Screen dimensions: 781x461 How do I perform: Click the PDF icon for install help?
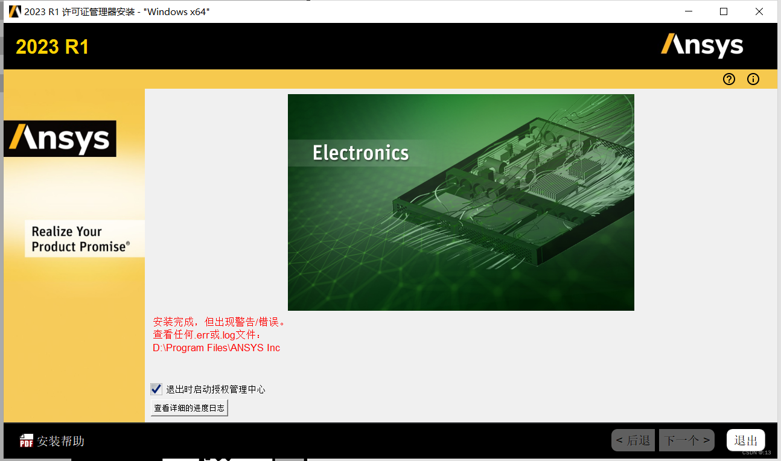pos(27,441)
